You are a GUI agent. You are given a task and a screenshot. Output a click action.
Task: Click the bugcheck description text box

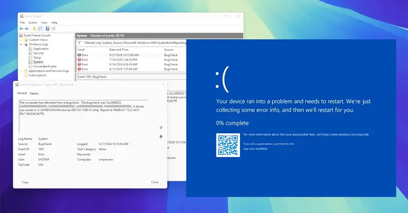[x=83, y=116]
